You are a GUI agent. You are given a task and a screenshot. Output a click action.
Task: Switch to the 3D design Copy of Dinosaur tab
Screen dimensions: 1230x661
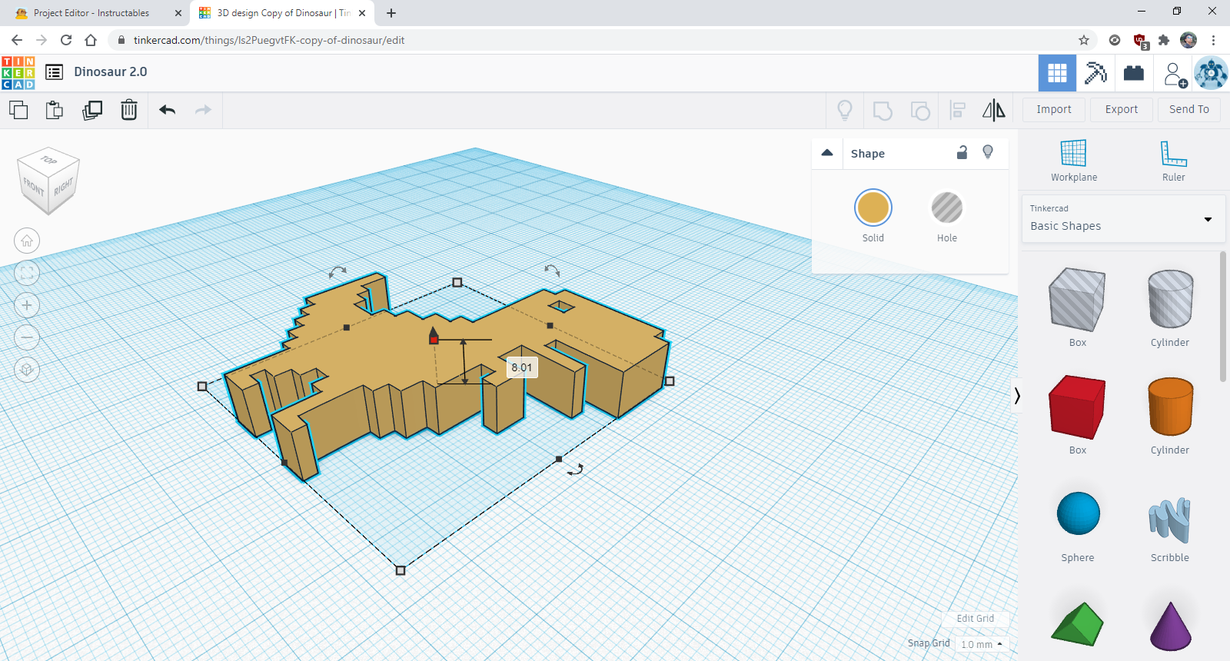282,13
